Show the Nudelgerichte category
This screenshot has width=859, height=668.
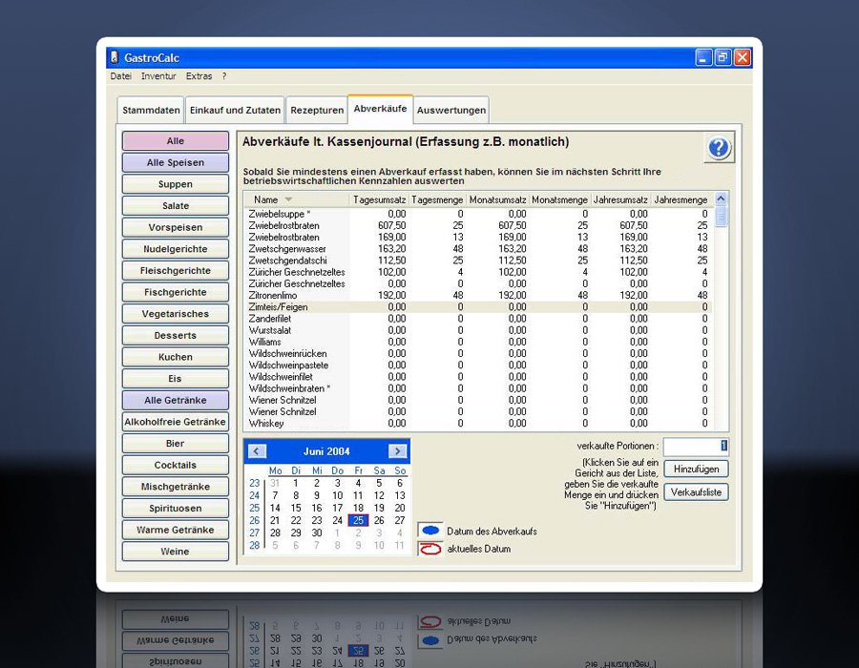pyautogui.click(x=176, y=249)
